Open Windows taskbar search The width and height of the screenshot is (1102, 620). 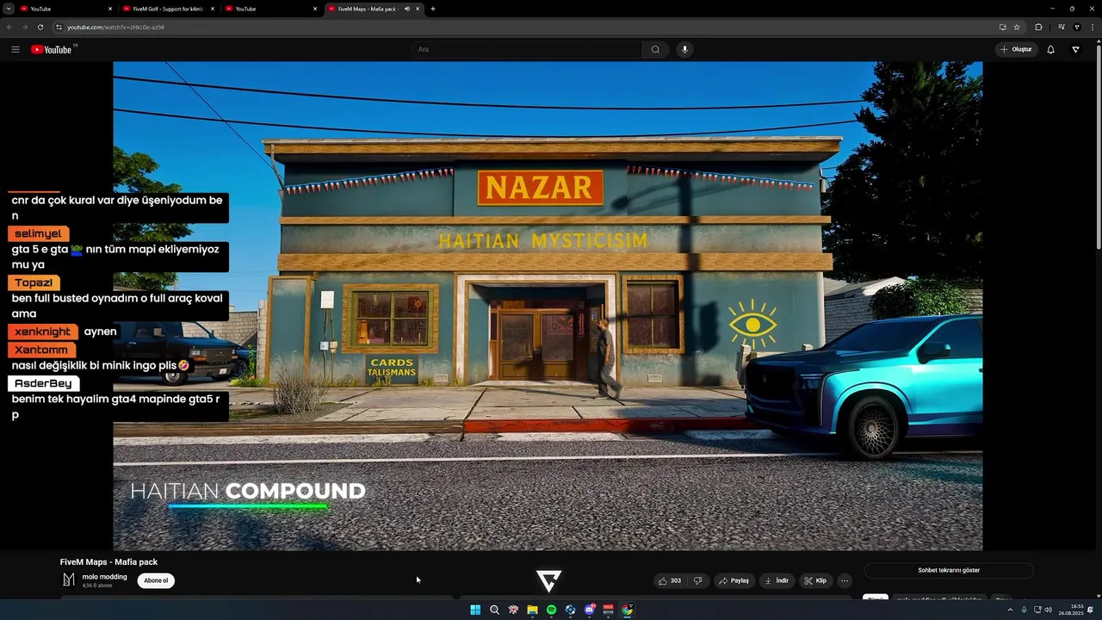coord(494,610)
